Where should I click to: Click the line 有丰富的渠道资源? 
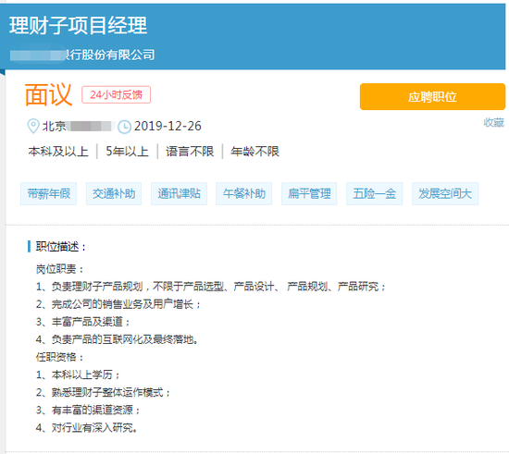(88, 411)
